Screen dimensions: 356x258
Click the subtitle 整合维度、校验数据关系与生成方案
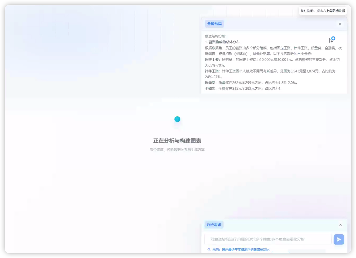pyautogui.click(x=177, y=150)
